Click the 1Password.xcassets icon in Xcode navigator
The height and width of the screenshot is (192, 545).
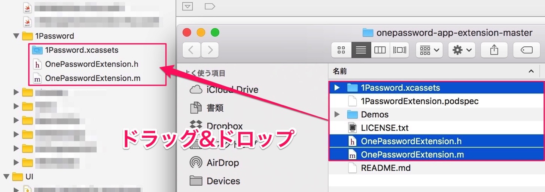tap(37, 50)
